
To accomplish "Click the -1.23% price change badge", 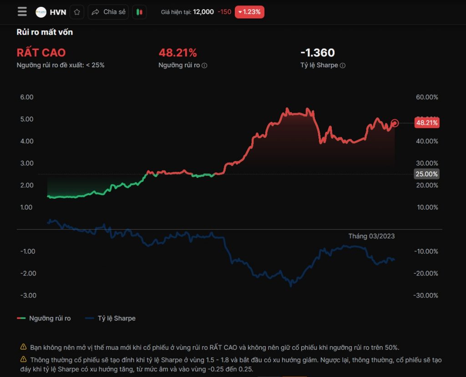I will (249, 12).
